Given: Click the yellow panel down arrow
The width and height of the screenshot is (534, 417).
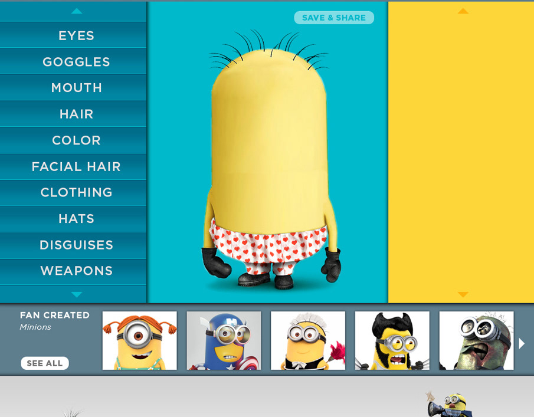Looking at the screenshot, I should [x=463, y=294].
